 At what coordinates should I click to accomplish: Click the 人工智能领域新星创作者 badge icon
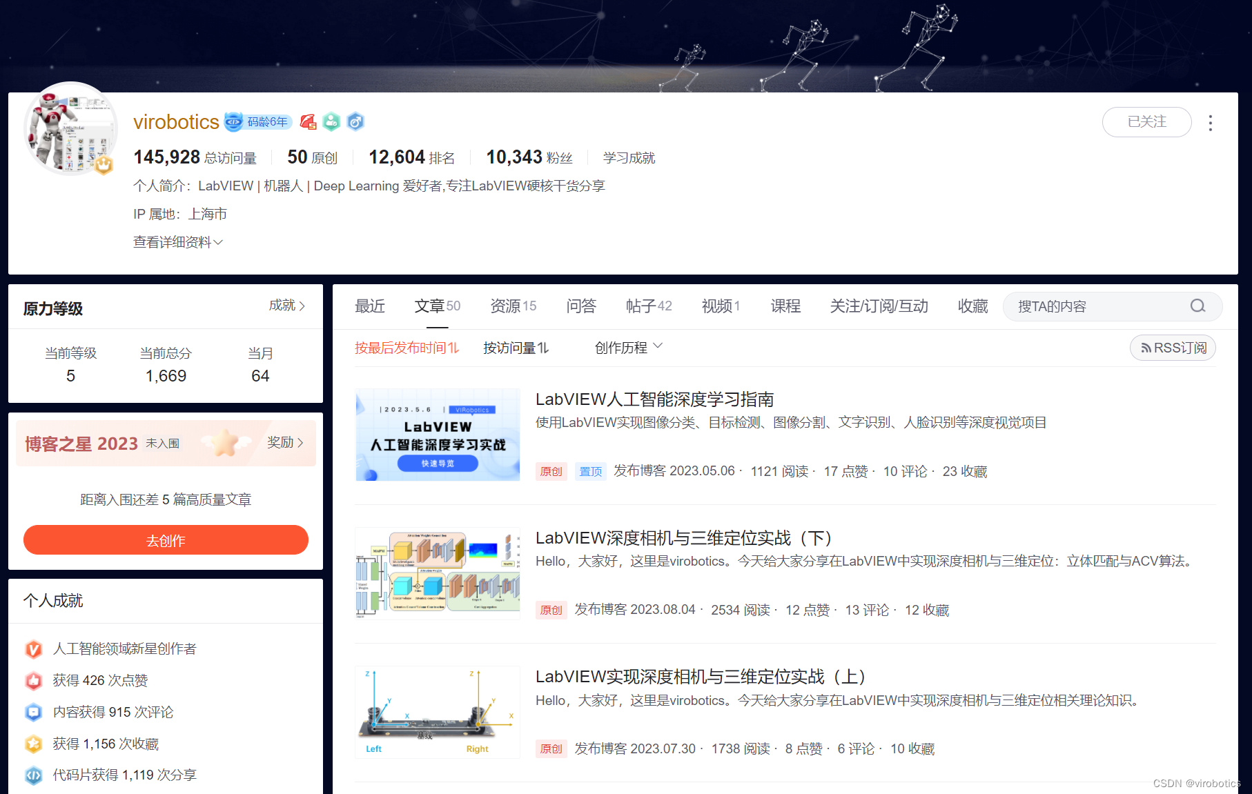click(x=34, y=649)
